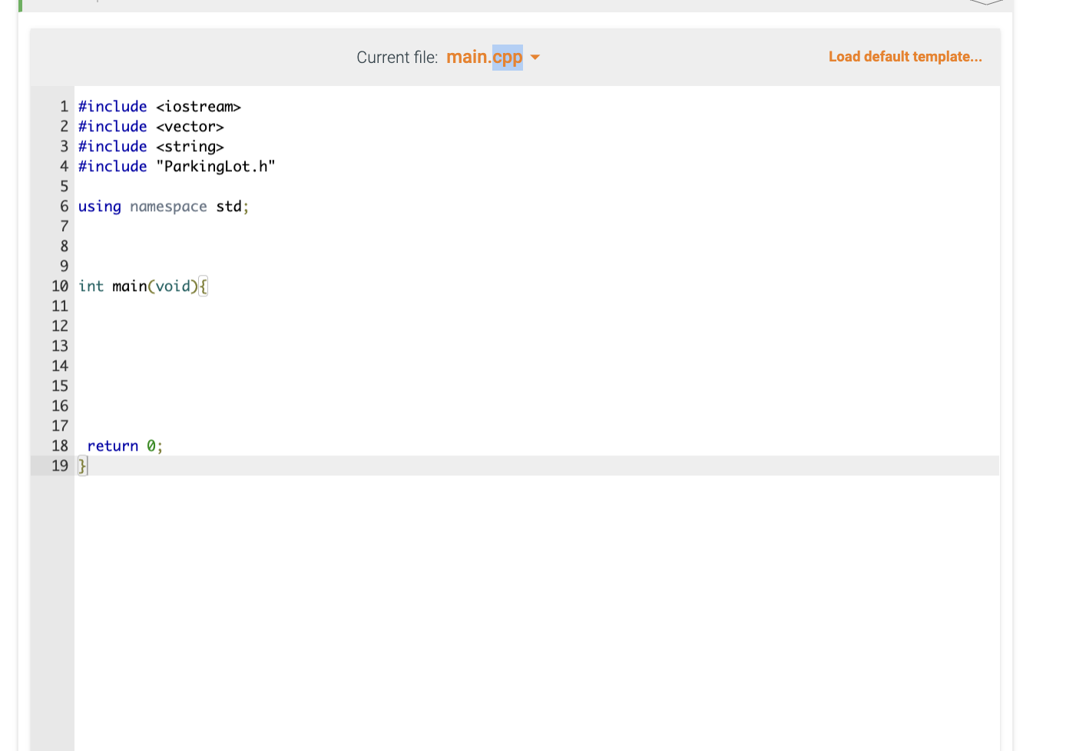Click the Current file label text

pyautogui.click(x=397, y=57)
